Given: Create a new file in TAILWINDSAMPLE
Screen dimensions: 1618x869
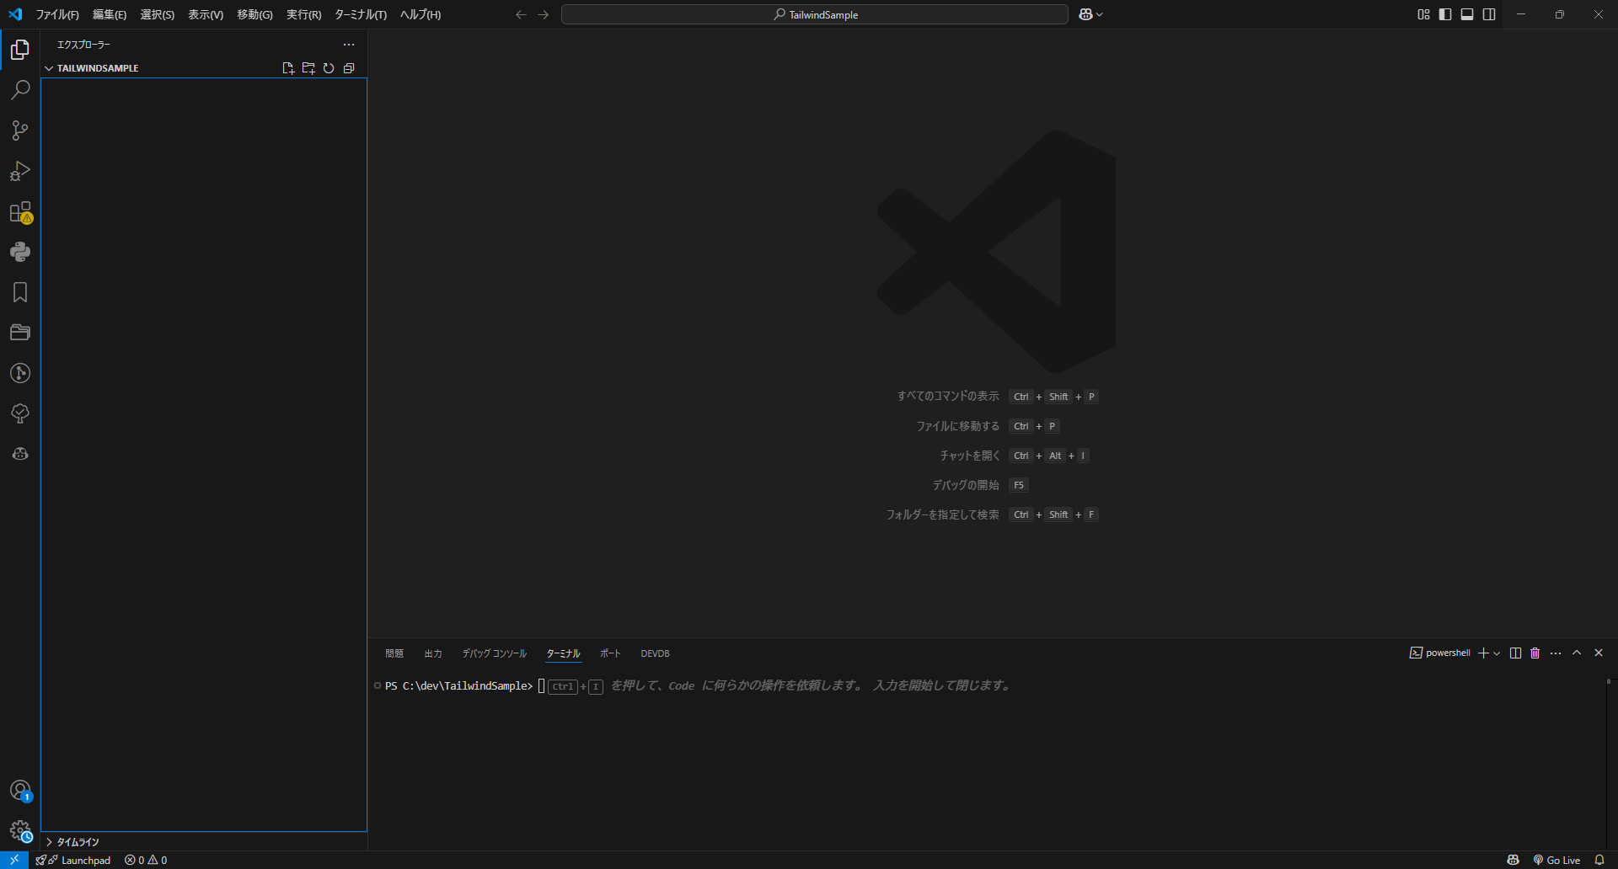Looking at the screenshot, I should (288, 68).
